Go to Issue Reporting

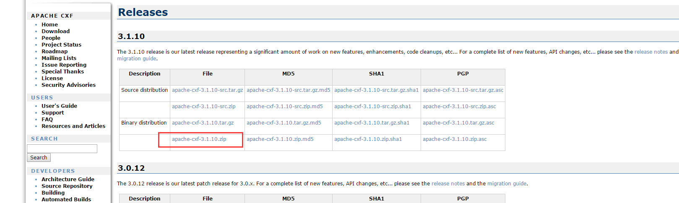coord(64,65)
